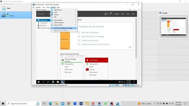Viewport: 189px width, 106px height.
Task: Open Server Manager's Help menu beside View
Action: click(133, 14)
